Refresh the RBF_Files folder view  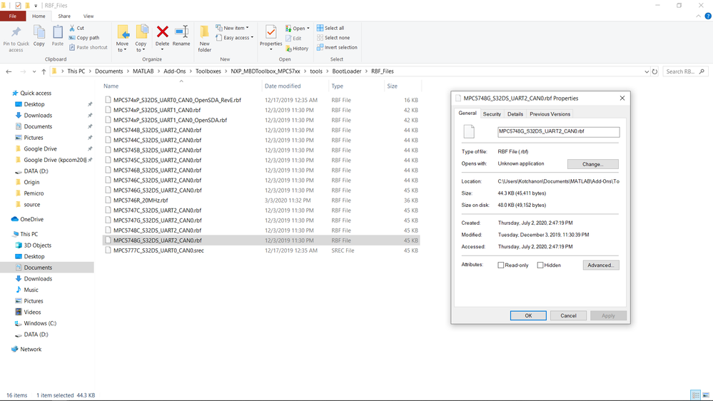pos(654,71)
